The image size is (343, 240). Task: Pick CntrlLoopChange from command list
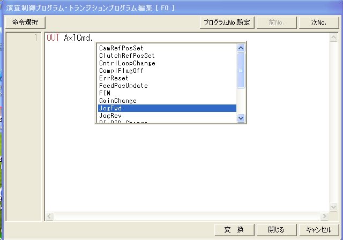pyautogui.click(x=126, y=63)
